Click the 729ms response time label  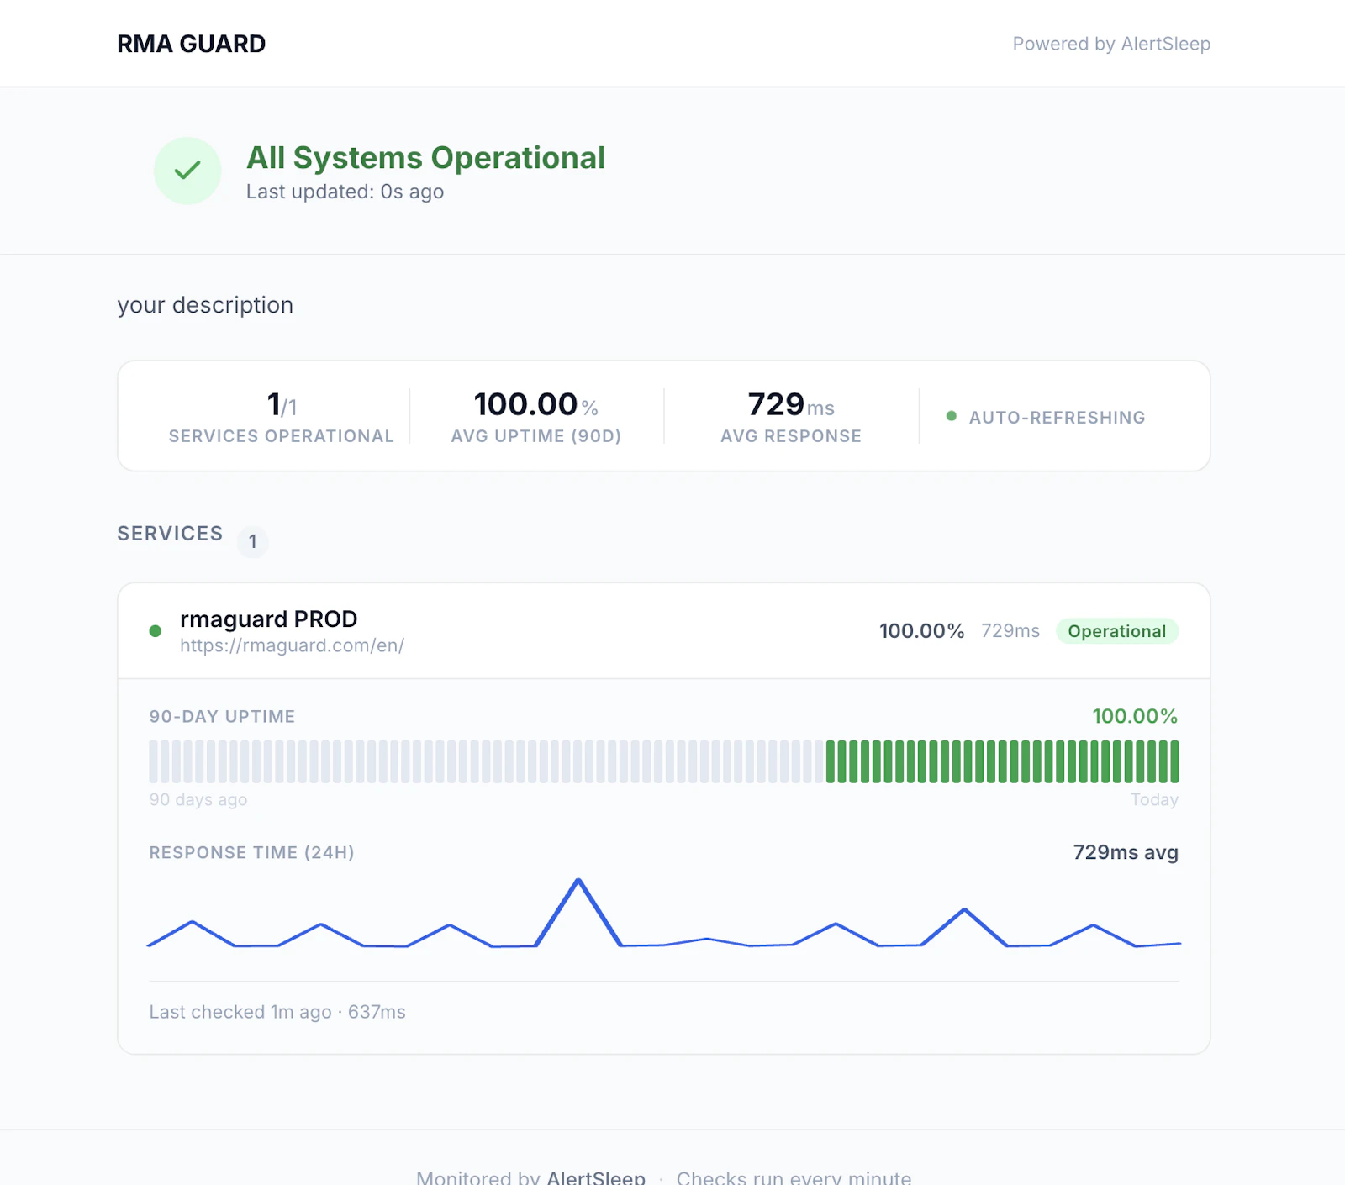click(1009, 631)
